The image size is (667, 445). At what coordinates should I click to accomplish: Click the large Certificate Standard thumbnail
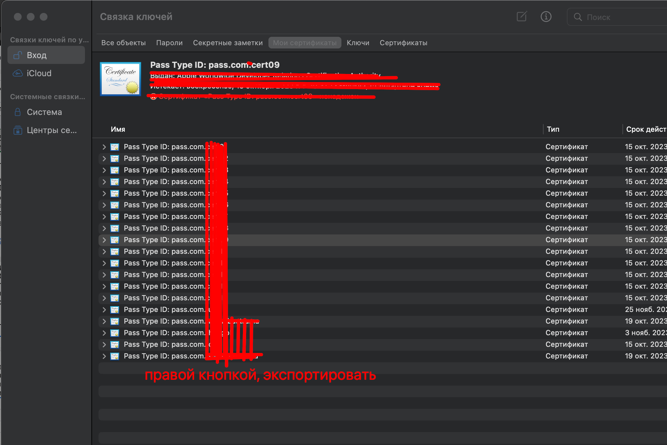click(x=120, y=79)
